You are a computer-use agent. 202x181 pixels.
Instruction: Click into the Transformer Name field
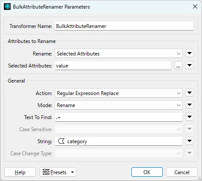tap(124, 26)
